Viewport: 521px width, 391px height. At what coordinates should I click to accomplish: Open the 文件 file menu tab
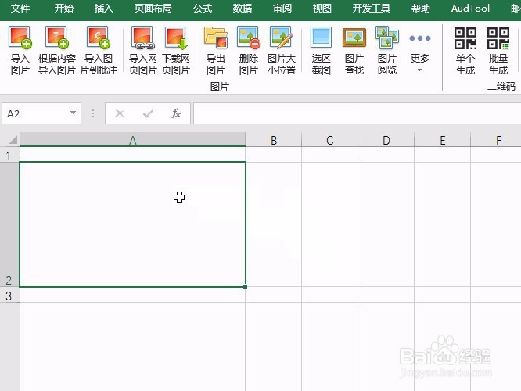[x=20, y=9]
